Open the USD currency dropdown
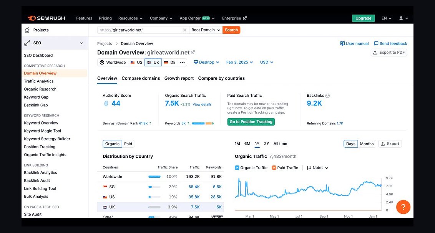Screen dimensions: 435x233 point(266,62)
